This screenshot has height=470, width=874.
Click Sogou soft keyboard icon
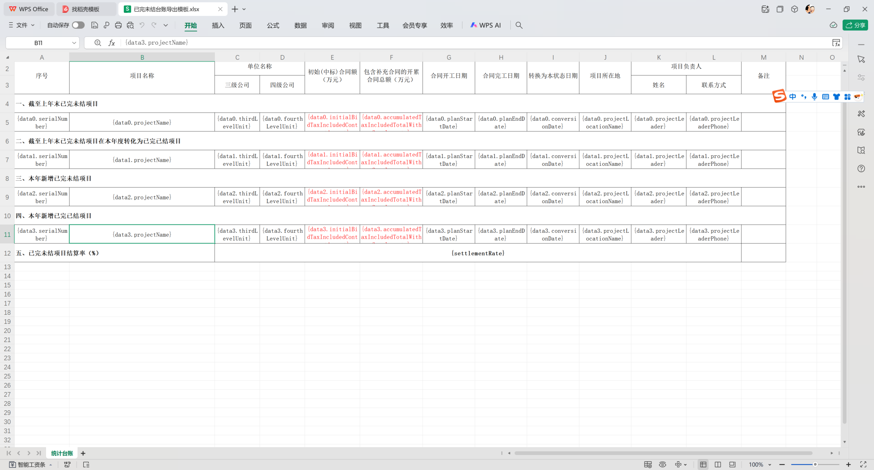825,97
